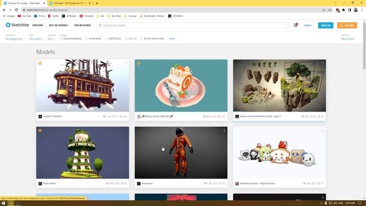Click the browser address bar

point(173,10)
